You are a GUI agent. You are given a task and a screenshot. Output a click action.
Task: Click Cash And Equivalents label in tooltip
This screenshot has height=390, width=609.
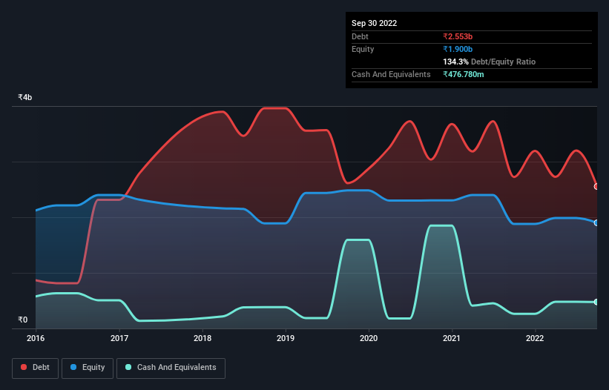click(391, 74)
